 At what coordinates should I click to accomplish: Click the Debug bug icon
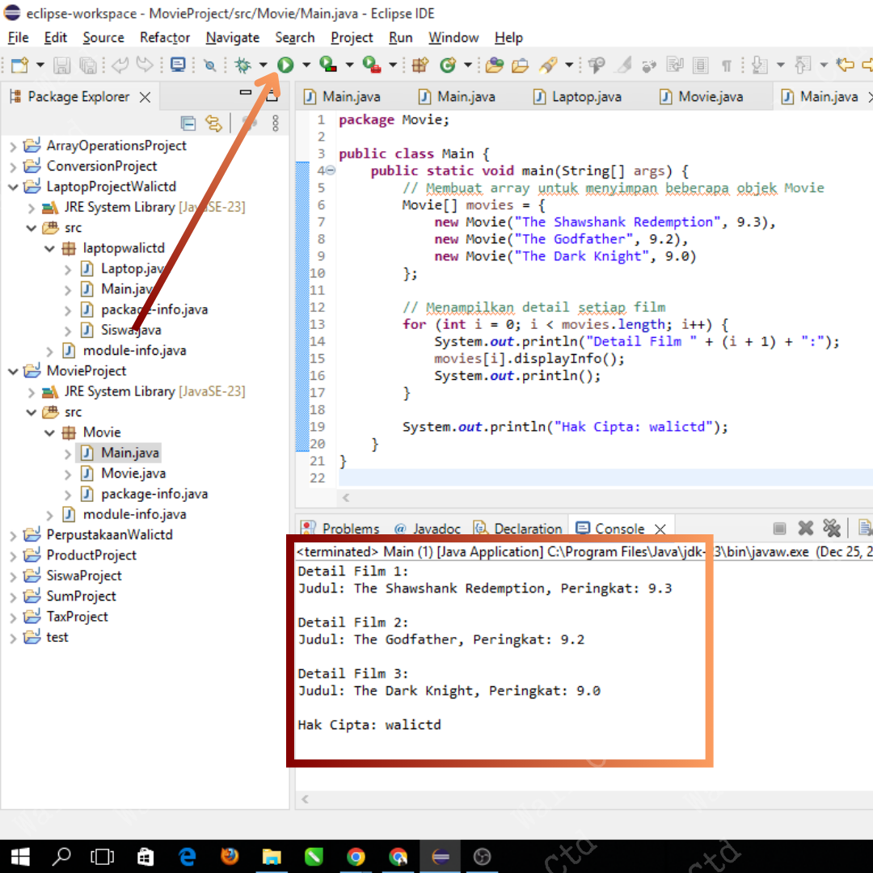(242, 65)
